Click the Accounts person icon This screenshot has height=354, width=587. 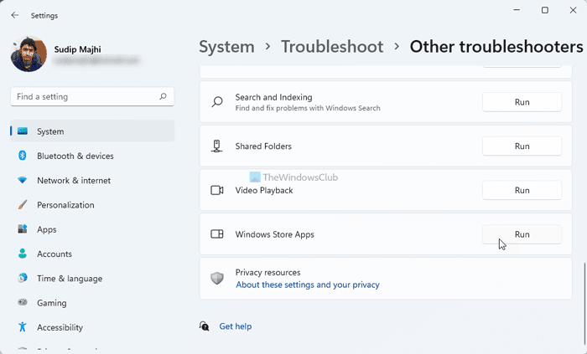click(23, 254)
